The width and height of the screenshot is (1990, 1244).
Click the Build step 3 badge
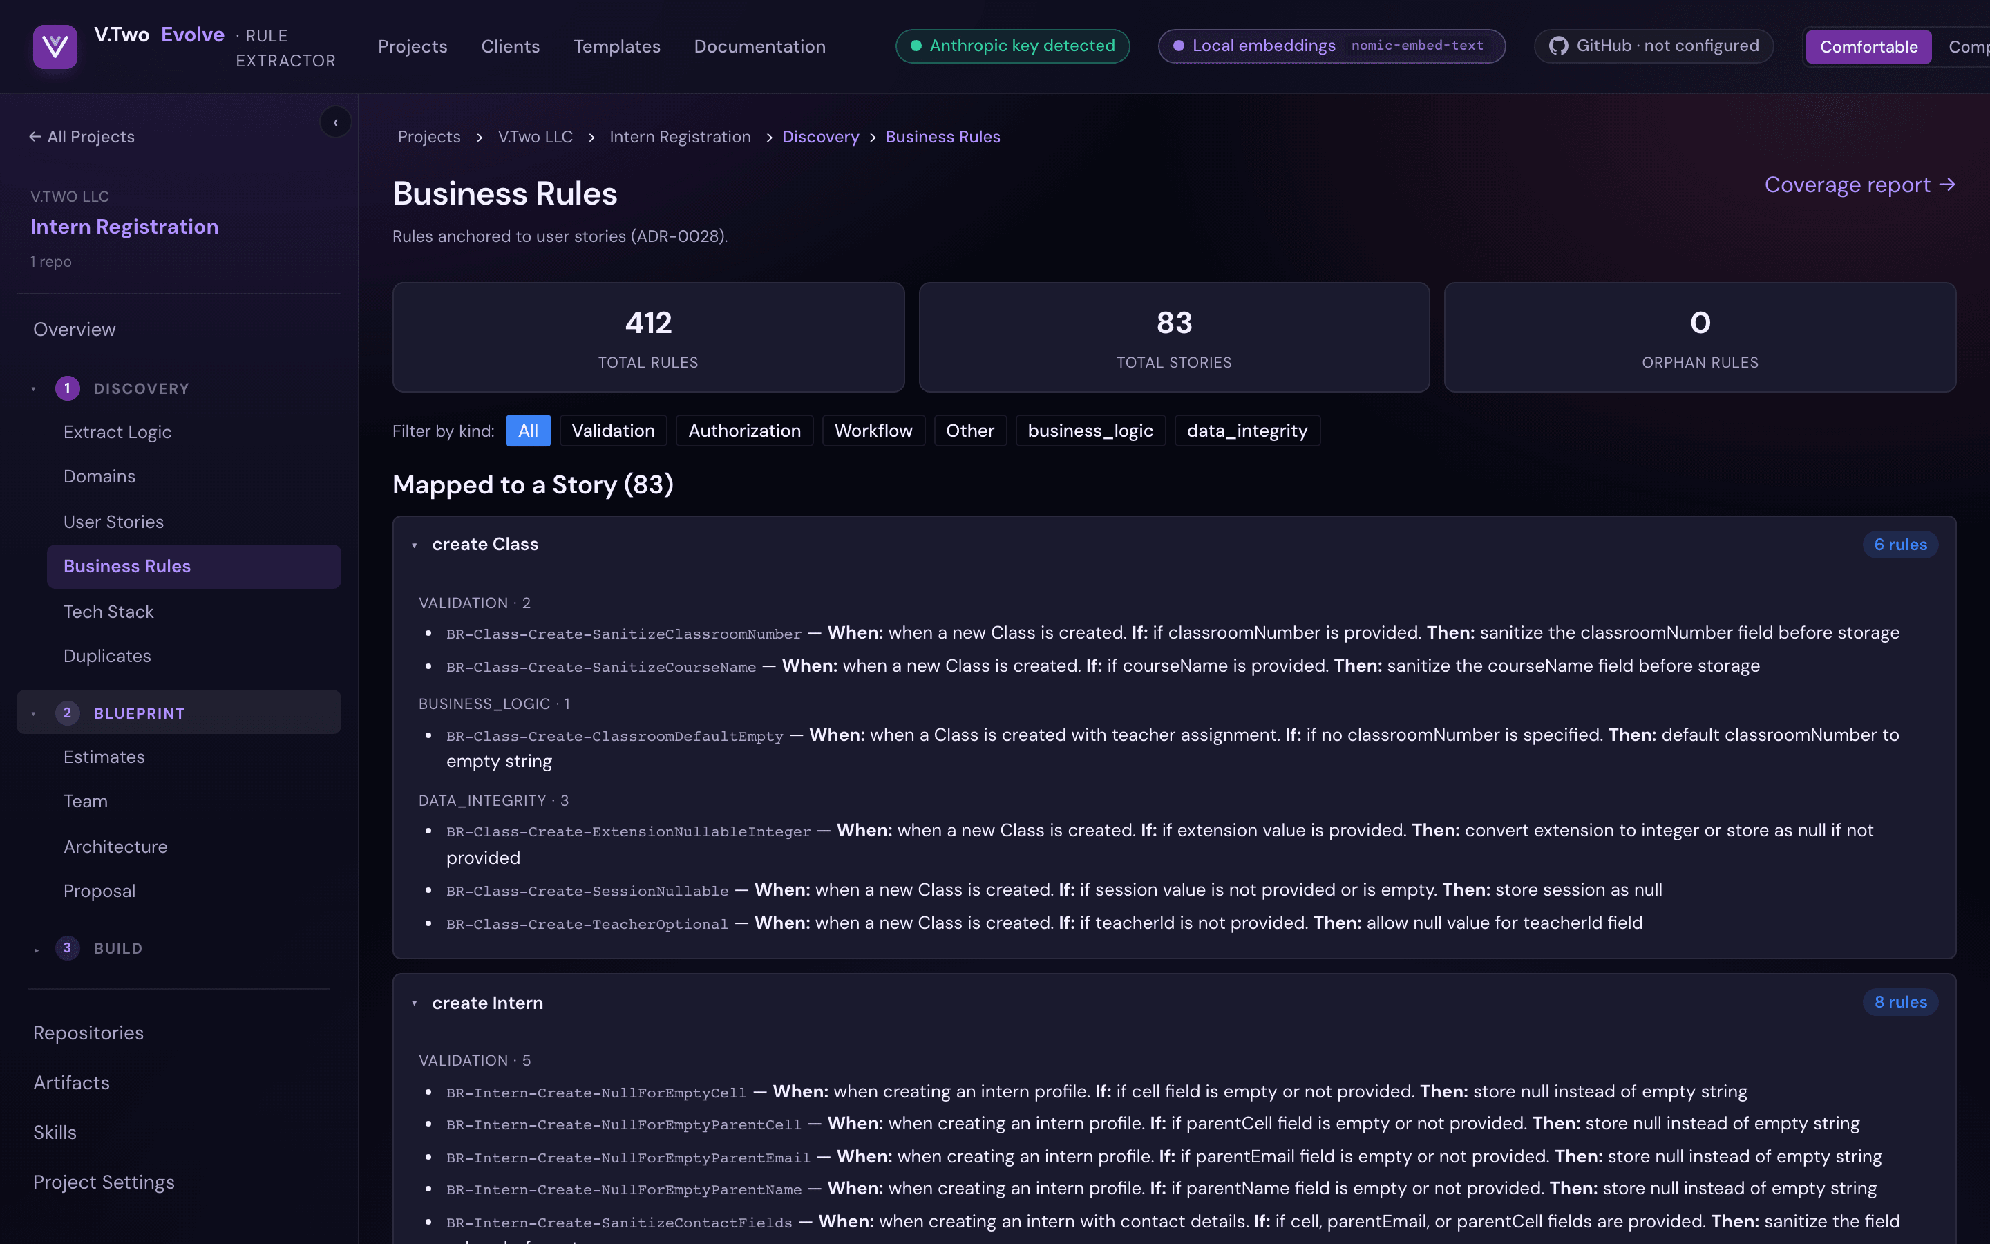(68, 948)
